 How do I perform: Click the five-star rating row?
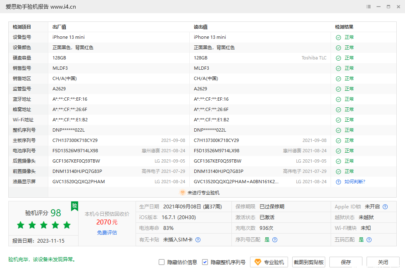click(44, 225)
